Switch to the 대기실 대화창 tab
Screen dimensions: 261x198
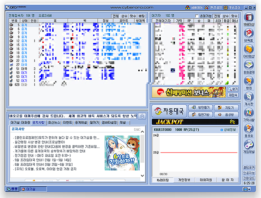point(20,123)
